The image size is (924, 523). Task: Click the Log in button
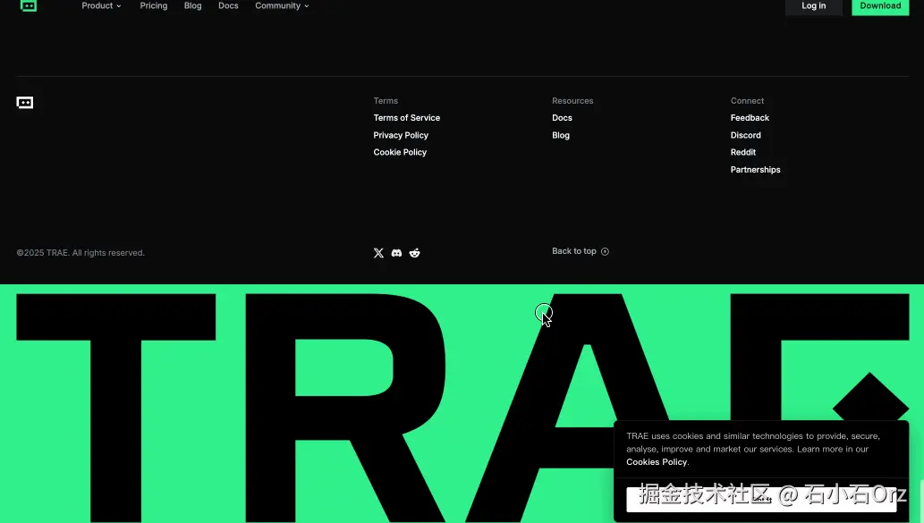click(x=814, y=6)
